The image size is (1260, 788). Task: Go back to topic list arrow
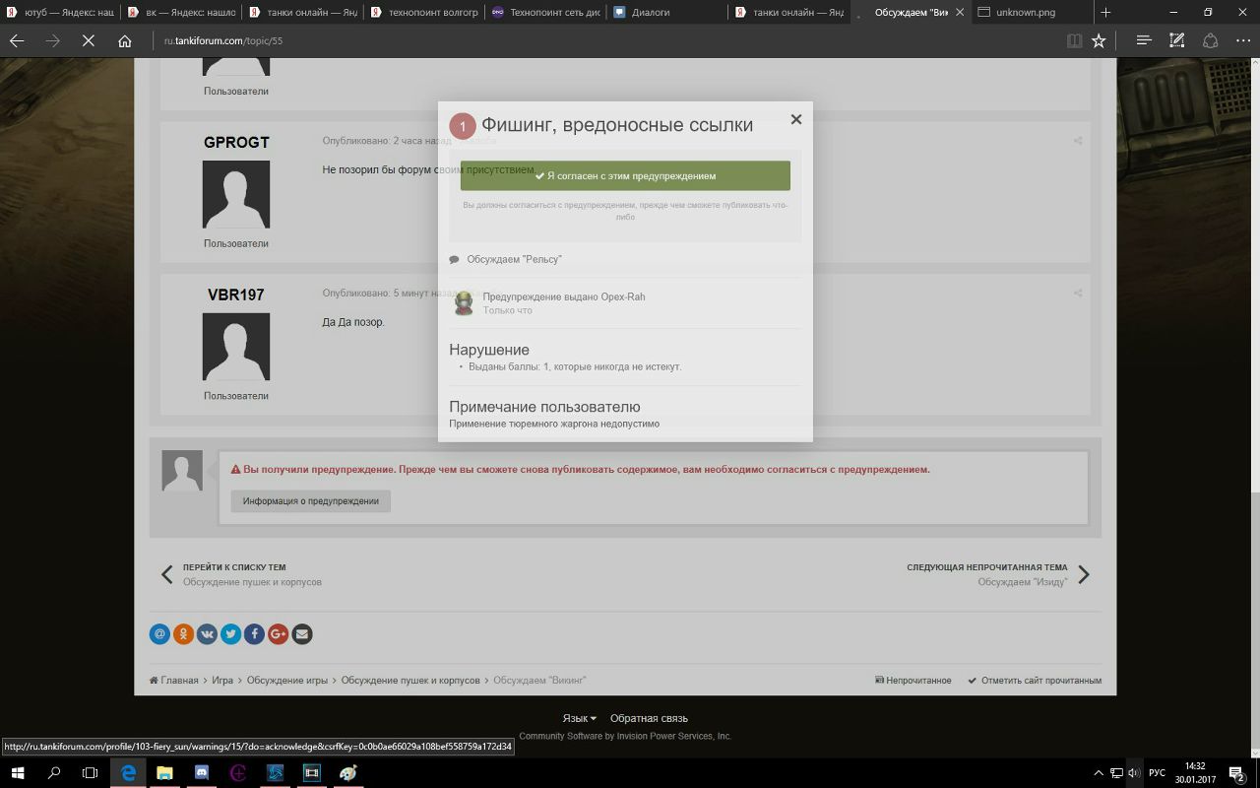coord(167,574)
